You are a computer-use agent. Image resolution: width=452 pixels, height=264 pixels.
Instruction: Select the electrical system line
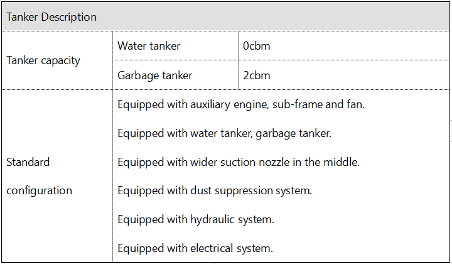195,248
